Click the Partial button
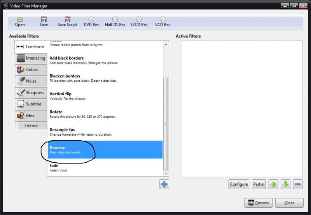311x215 pixels. [259, 184]
